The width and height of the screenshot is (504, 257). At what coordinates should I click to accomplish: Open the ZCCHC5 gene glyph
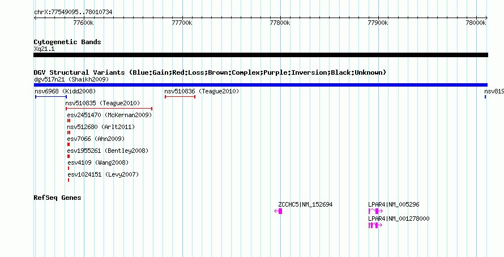point(278,211)
